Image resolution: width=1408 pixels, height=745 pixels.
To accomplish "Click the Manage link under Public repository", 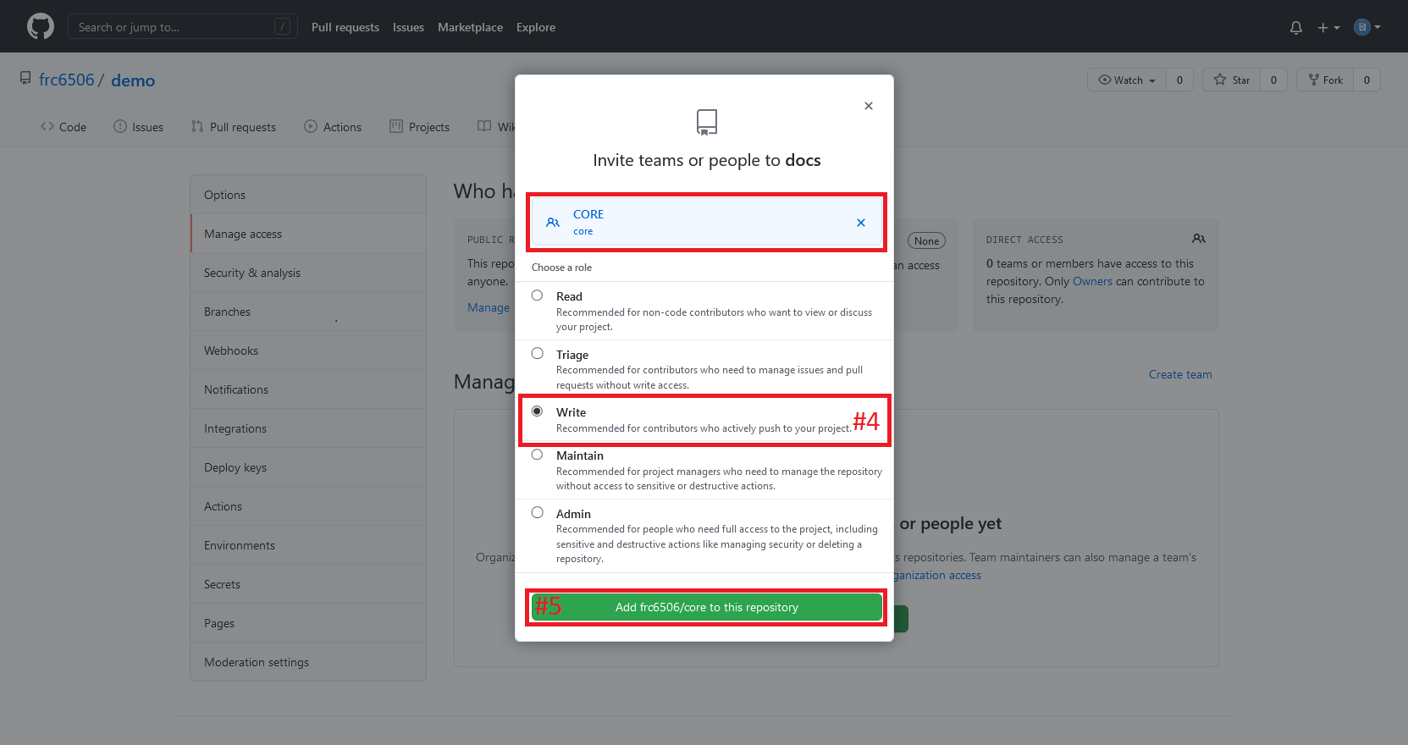I will tap(489, 307).
